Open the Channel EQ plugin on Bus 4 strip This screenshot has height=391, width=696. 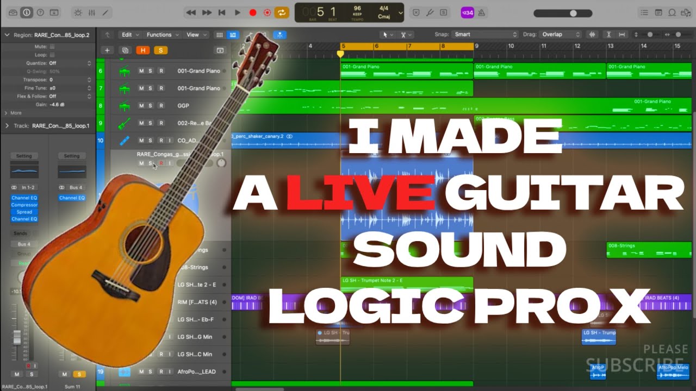click(x=72, y=198)
